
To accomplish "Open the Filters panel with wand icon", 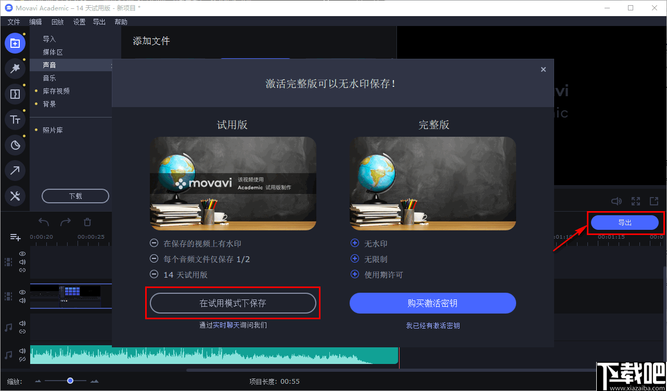I will [15, 68].
